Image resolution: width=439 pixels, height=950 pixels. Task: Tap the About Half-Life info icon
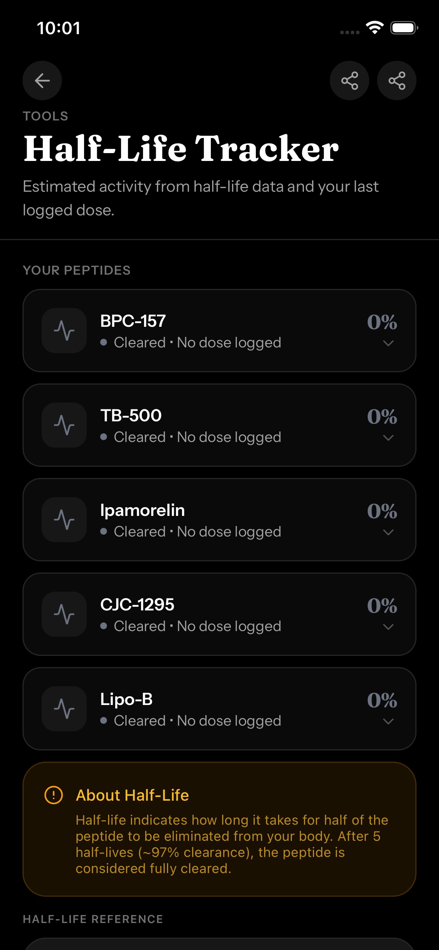[54, 795]
